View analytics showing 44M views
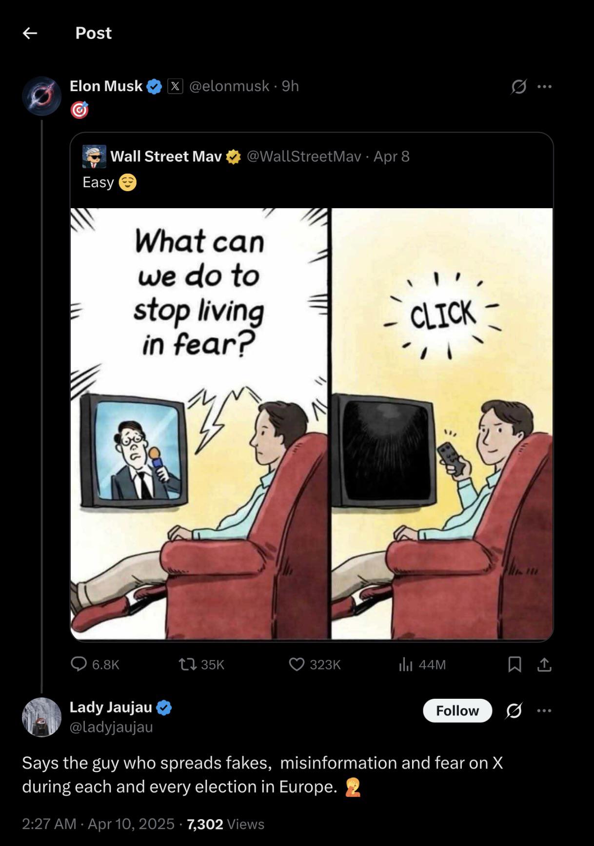 (406, 664)
